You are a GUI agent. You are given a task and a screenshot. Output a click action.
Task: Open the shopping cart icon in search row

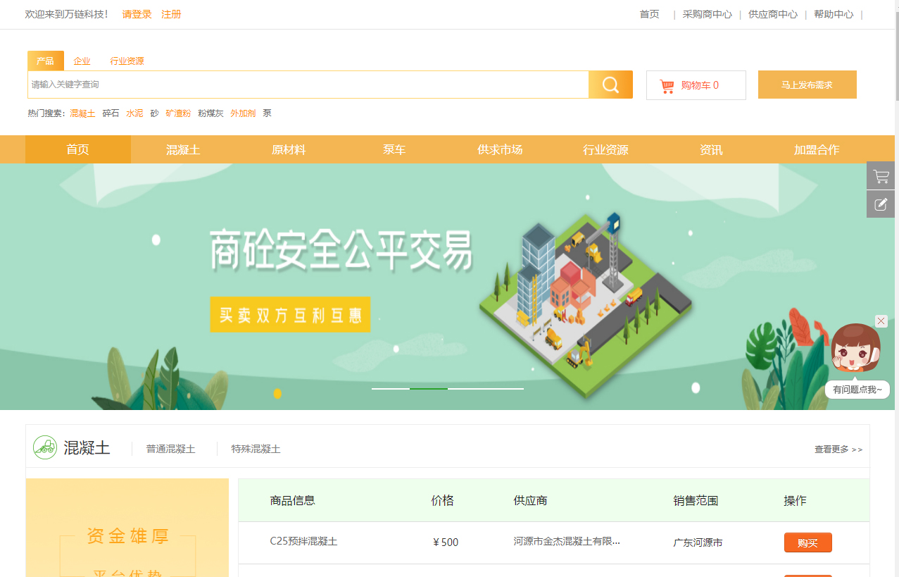[667, 86]
